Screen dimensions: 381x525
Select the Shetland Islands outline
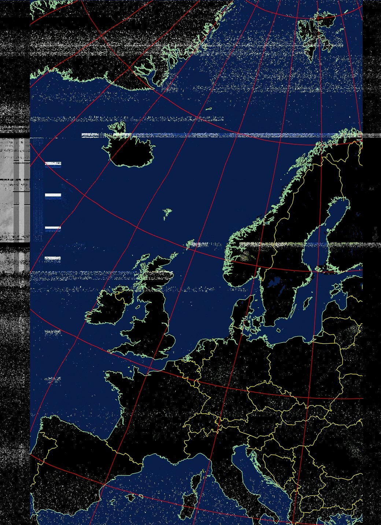pos(190,244)
